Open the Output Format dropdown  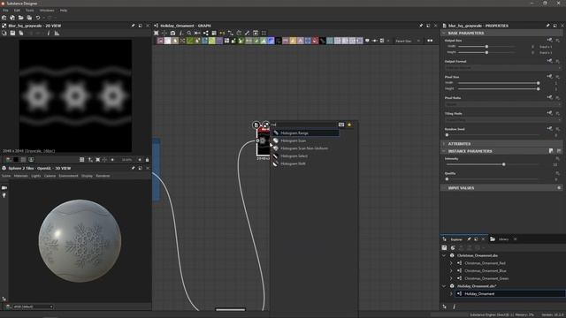503,67
